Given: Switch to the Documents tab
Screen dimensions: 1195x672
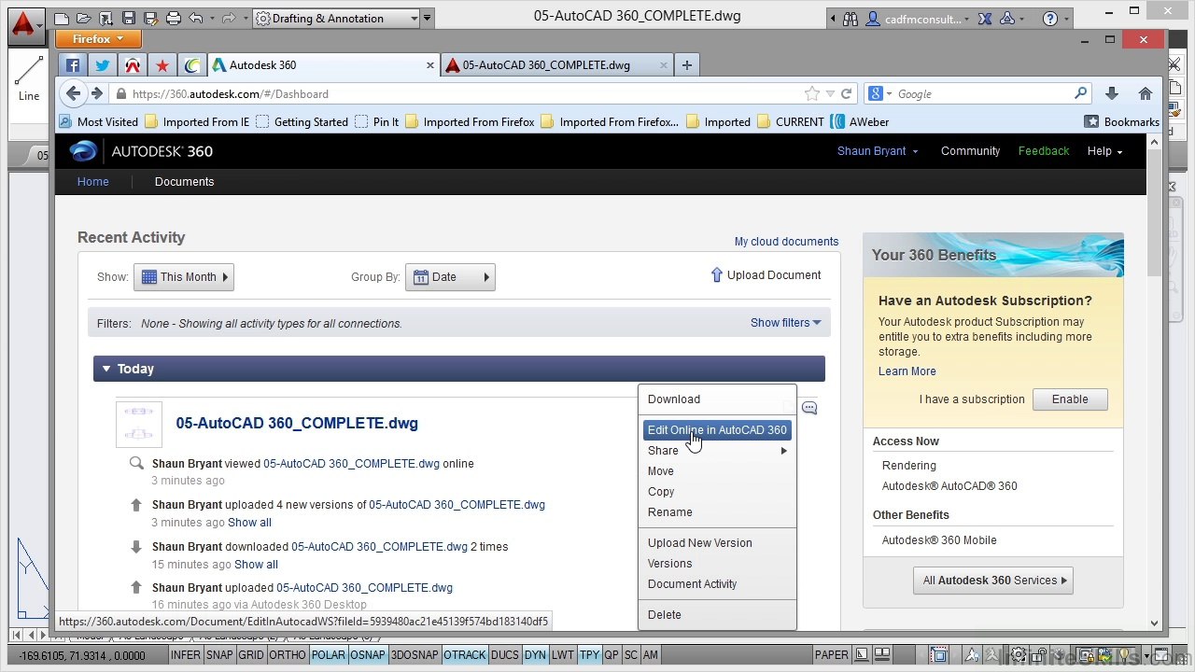Looking at the screenshot, I should (x=184, y=182).
